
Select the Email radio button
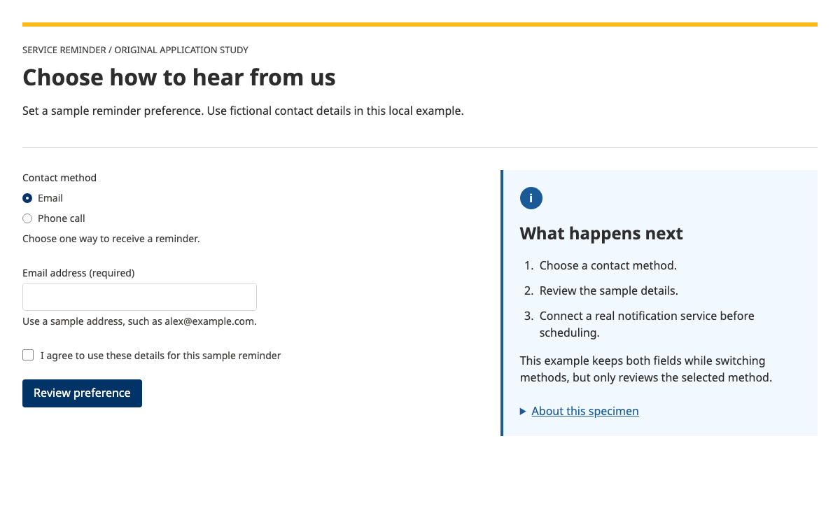click(x=27, y=198)
